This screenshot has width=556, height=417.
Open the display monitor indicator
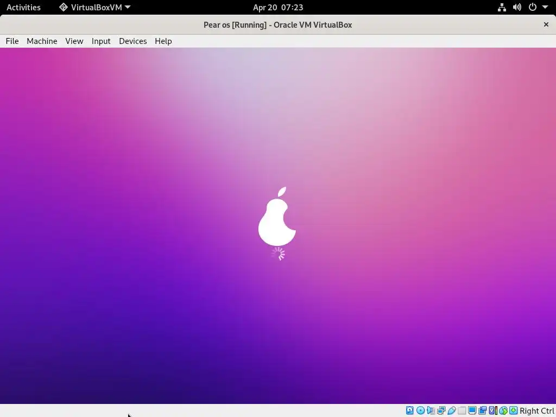coord(472,410)
